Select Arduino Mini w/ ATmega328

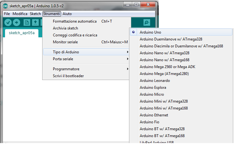click(x=181, y=101)
